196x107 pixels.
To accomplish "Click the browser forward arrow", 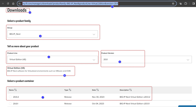I will [3, 3].
